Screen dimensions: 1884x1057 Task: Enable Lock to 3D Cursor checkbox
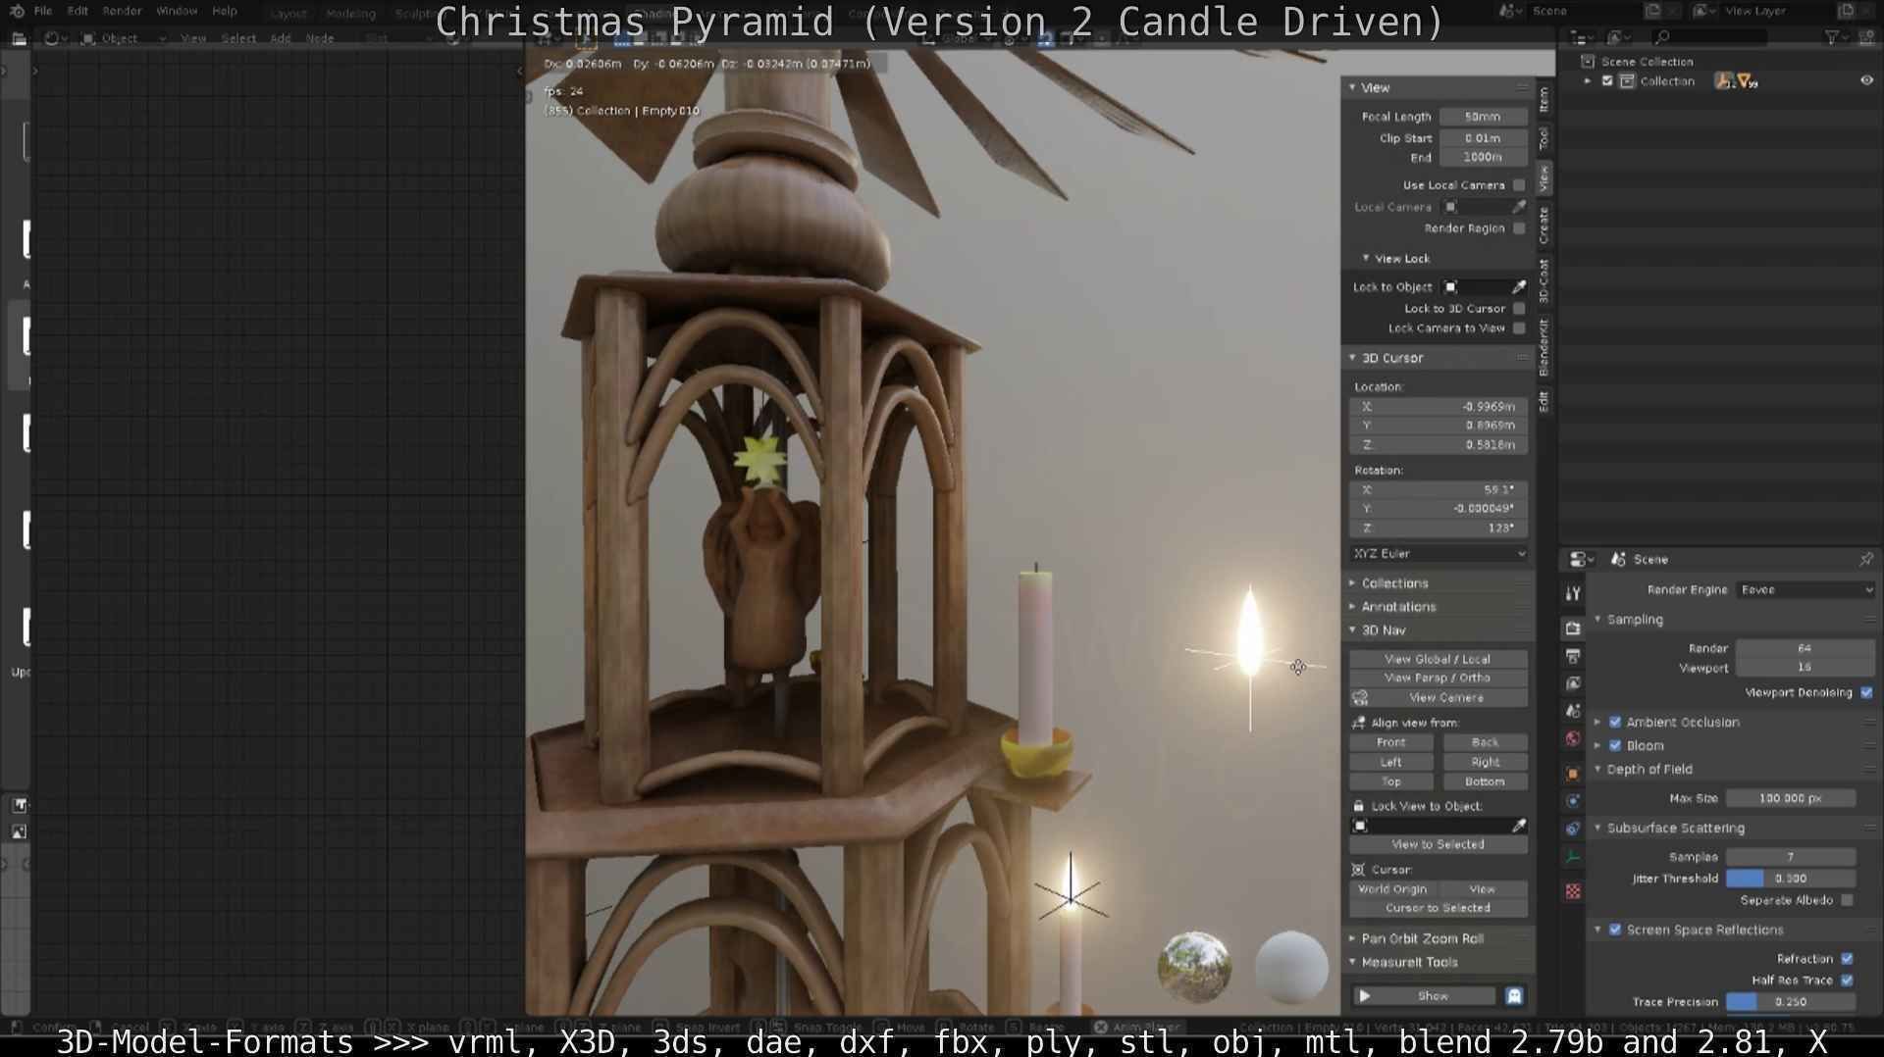[x=1519, y=309]
